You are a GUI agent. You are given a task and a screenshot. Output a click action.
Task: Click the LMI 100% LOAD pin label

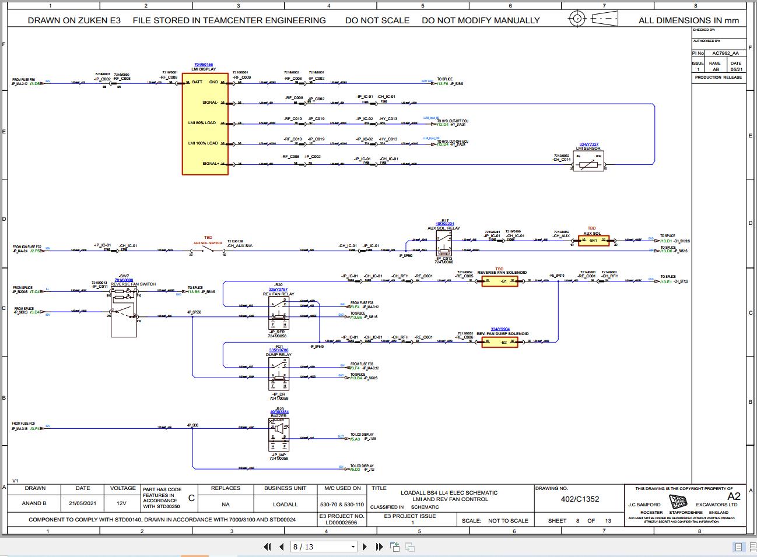[x=202, y=143]
